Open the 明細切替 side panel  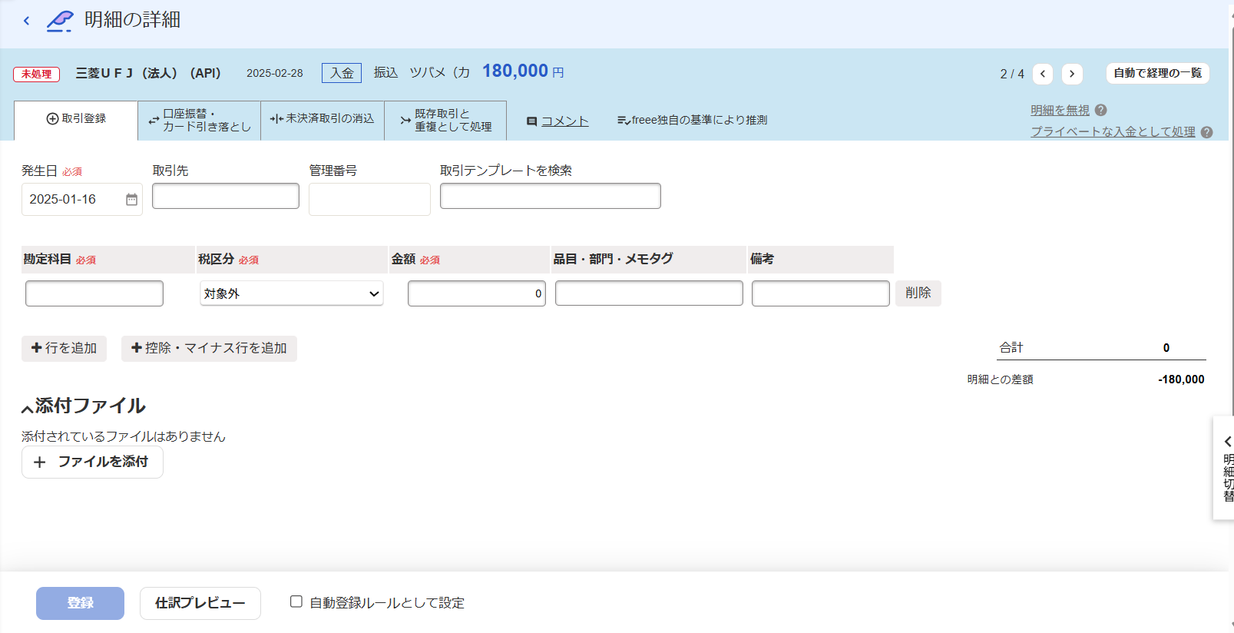1226,468
